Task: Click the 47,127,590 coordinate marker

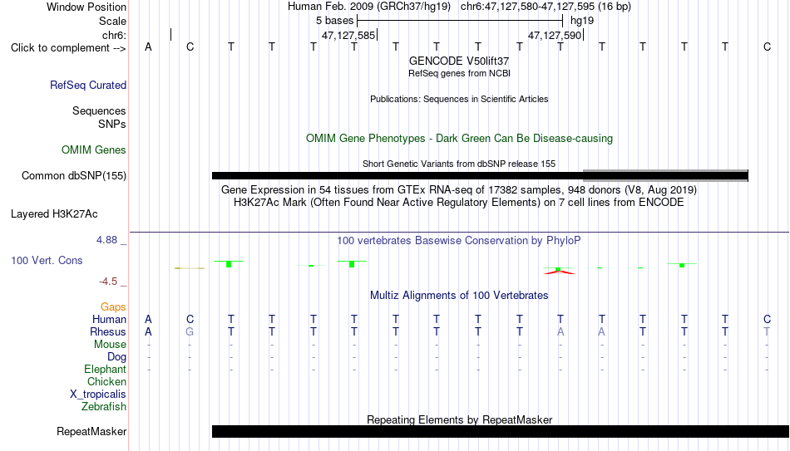Action: coord(555,35)
